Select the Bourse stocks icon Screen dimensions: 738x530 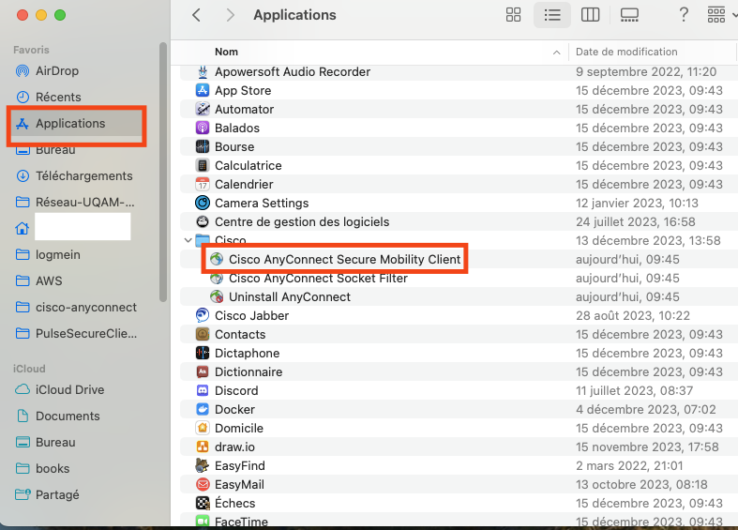point(203,147)
